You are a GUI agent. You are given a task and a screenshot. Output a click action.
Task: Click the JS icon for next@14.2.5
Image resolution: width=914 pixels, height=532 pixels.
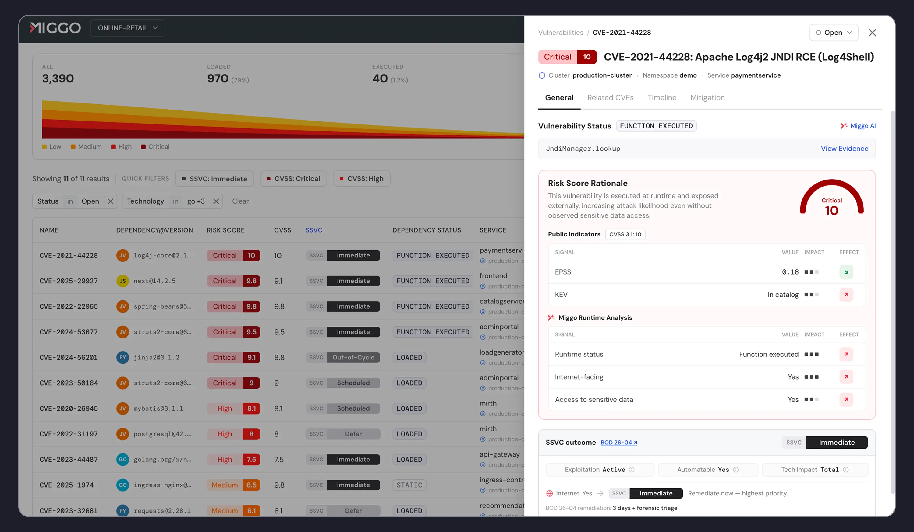click(122, 281)
